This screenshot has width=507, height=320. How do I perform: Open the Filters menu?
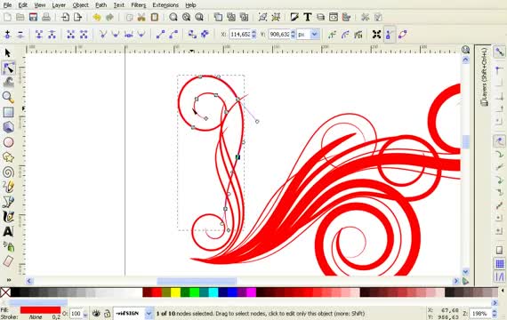139,4
